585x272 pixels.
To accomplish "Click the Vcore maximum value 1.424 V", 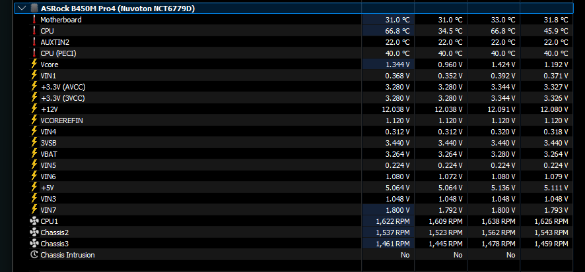I will tap(504, 65).
